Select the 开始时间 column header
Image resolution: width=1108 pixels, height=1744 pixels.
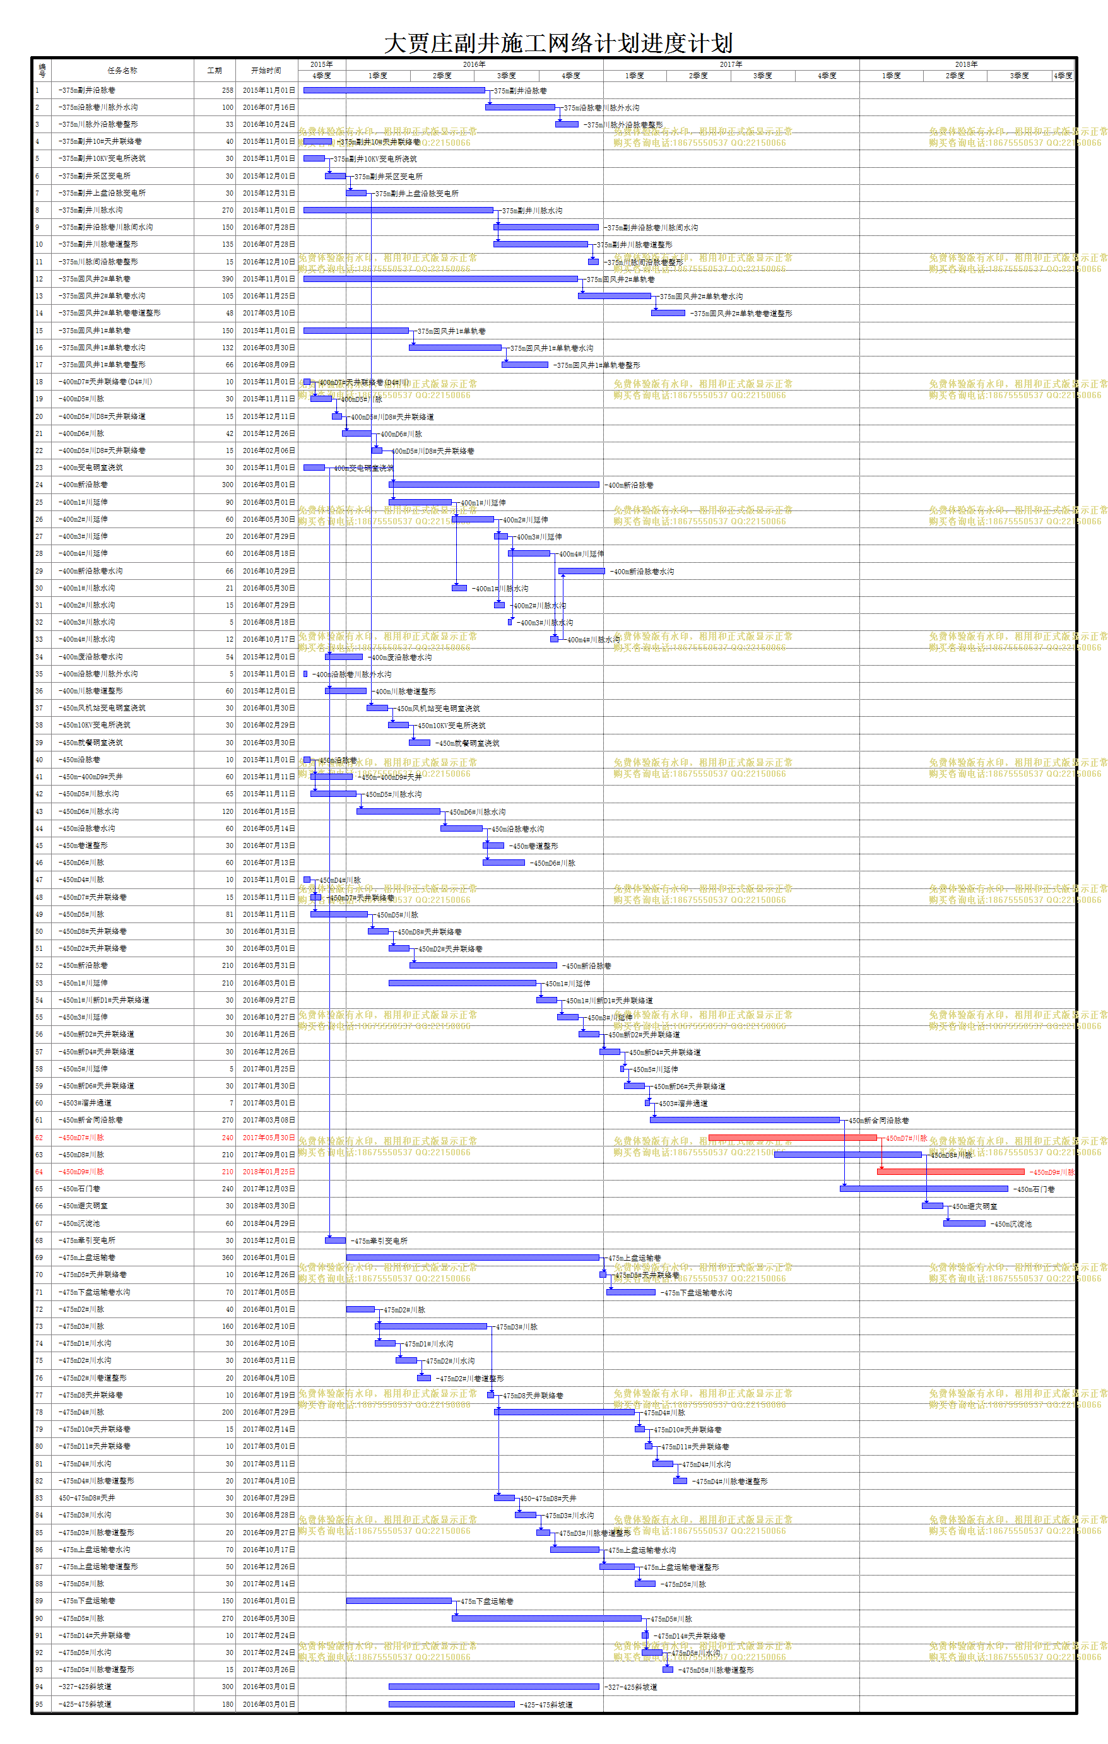[x=266, y=70]
